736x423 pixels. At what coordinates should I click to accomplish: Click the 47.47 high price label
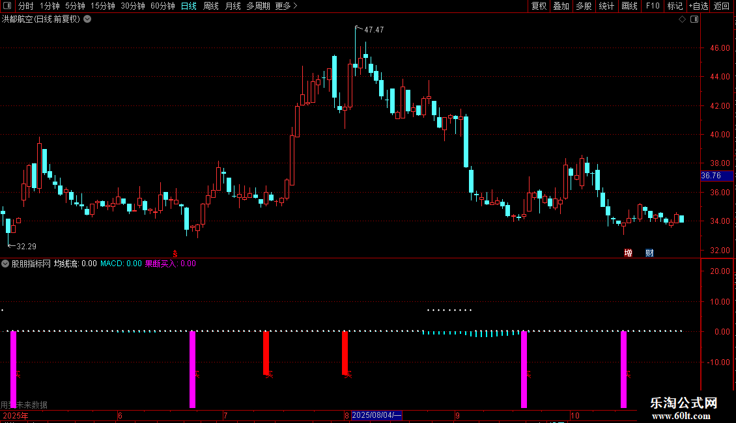(x=374, y=30)
